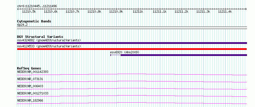Viewport: 255px width, 107px height.
Task: Select the red nsv4124533 variant bar
Action: [132, 49]
